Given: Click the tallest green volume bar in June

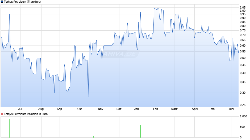Looking at the screenshot, I should pyautogui.click(x=9, y=128).
